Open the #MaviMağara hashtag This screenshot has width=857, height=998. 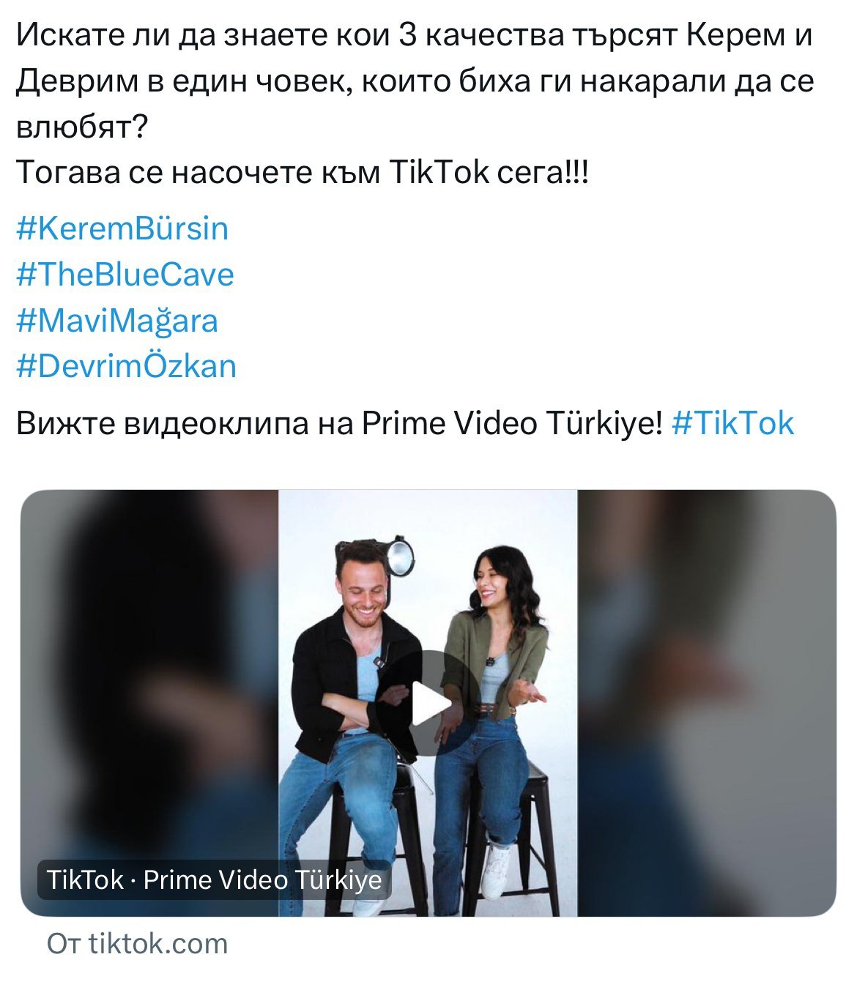point(117,321)
